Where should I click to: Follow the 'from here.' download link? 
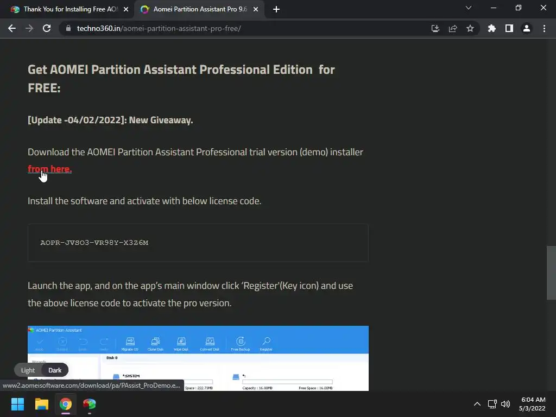pyautogui.click(x=49, y=169)
